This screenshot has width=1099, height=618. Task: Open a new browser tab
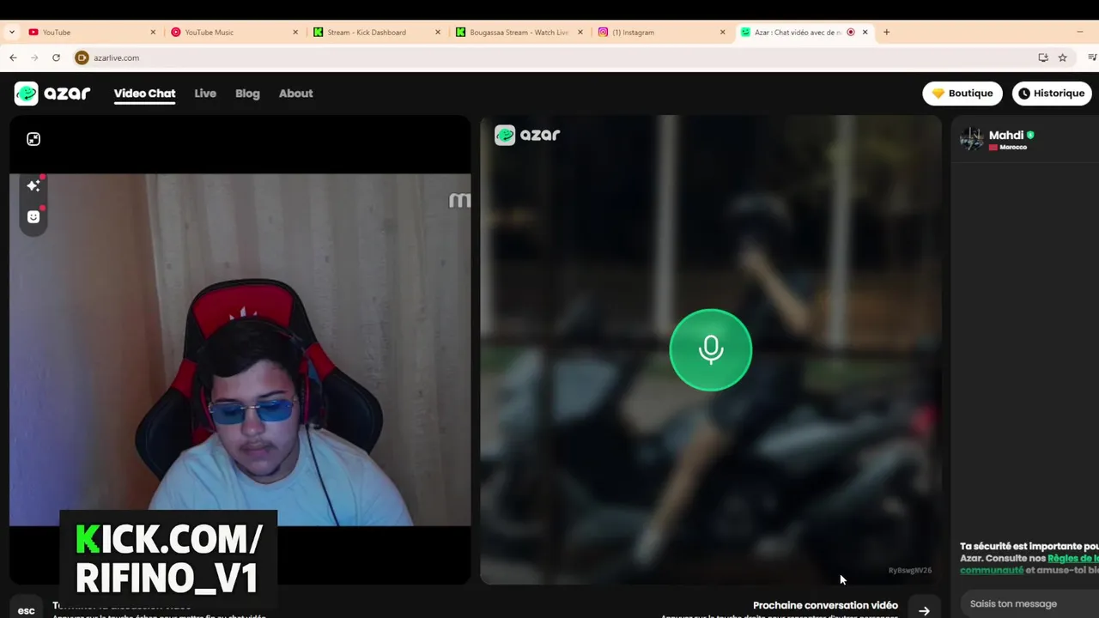887,32
